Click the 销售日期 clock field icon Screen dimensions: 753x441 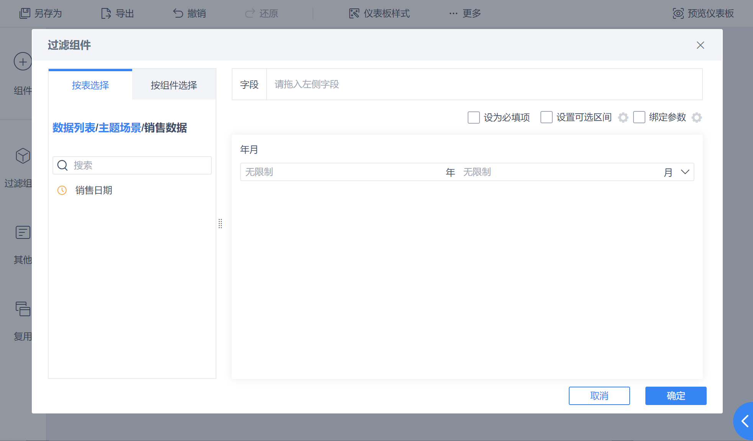point(62,190)
